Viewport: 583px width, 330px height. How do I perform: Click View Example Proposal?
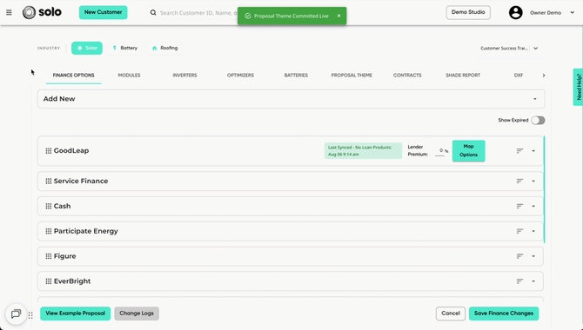(76, 313)
